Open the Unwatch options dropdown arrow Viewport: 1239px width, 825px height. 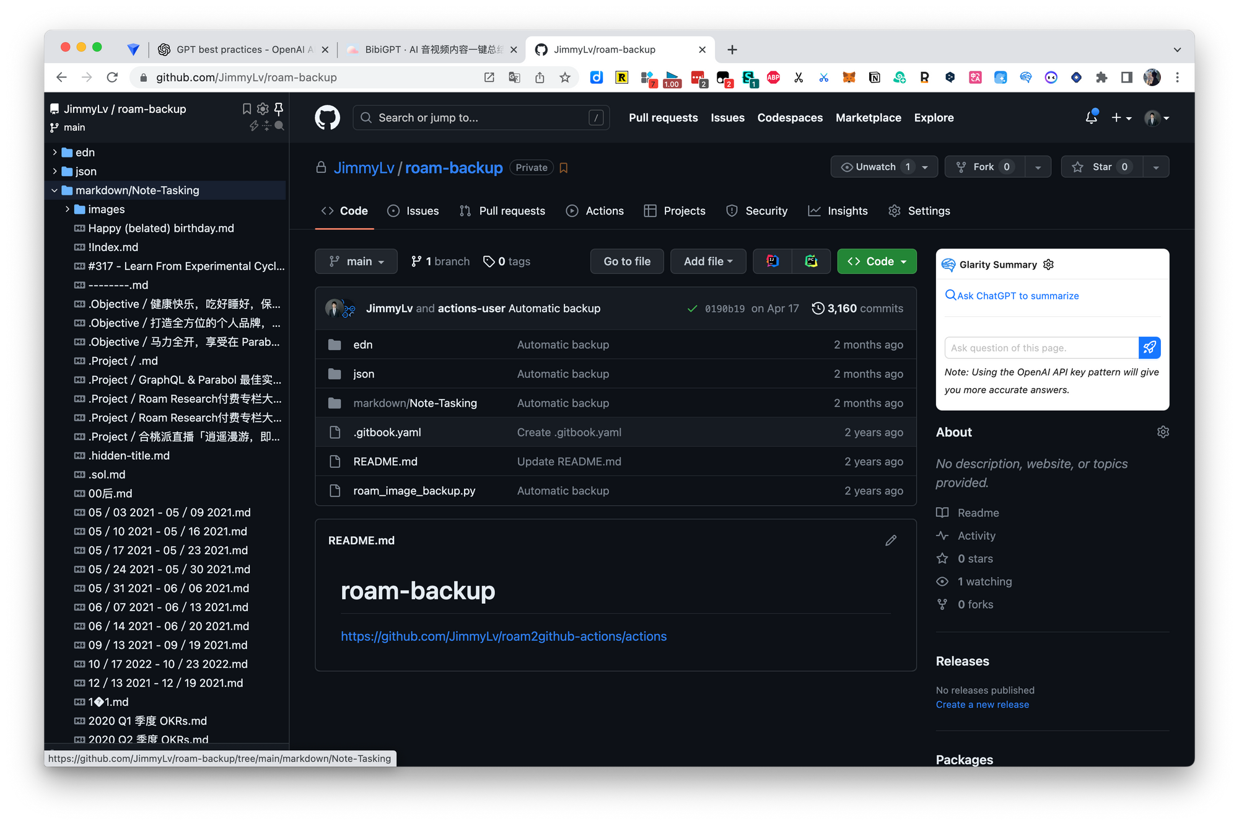[x=926, y=167]
